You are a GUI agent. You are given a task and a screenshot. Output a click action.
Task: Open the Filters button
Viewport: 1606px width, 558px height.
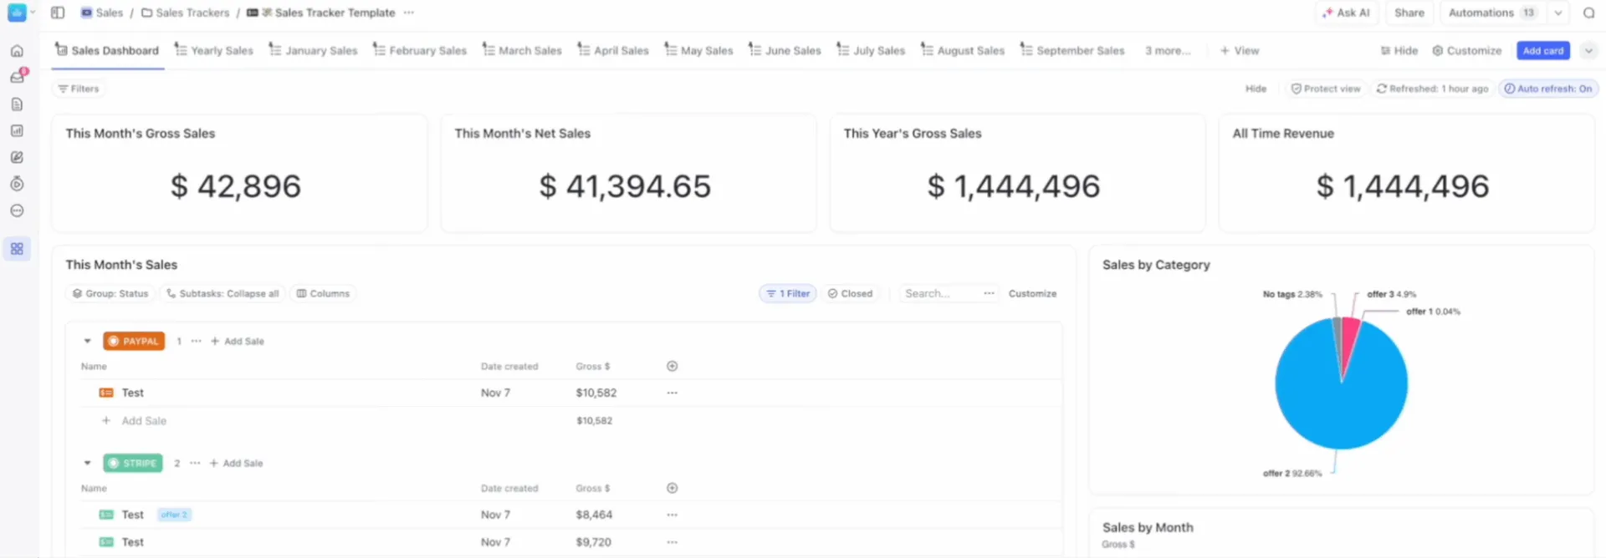[79, 89]
